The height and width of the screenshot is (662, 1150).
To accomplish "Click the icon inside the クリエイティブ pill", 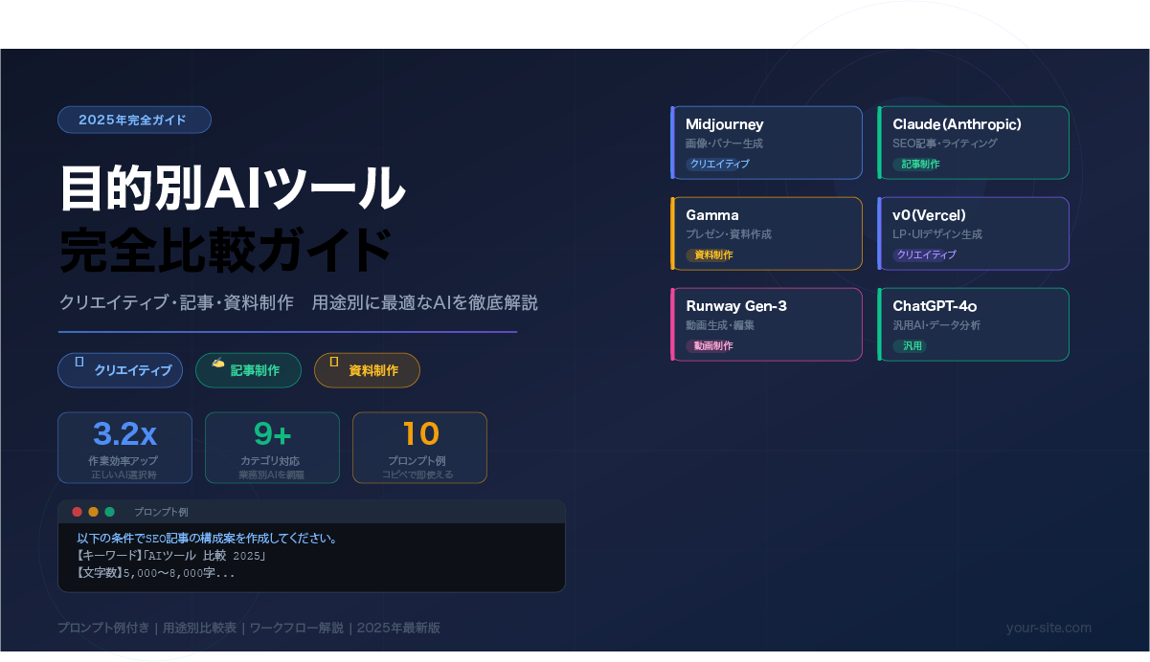I will (x=79, y=362).
